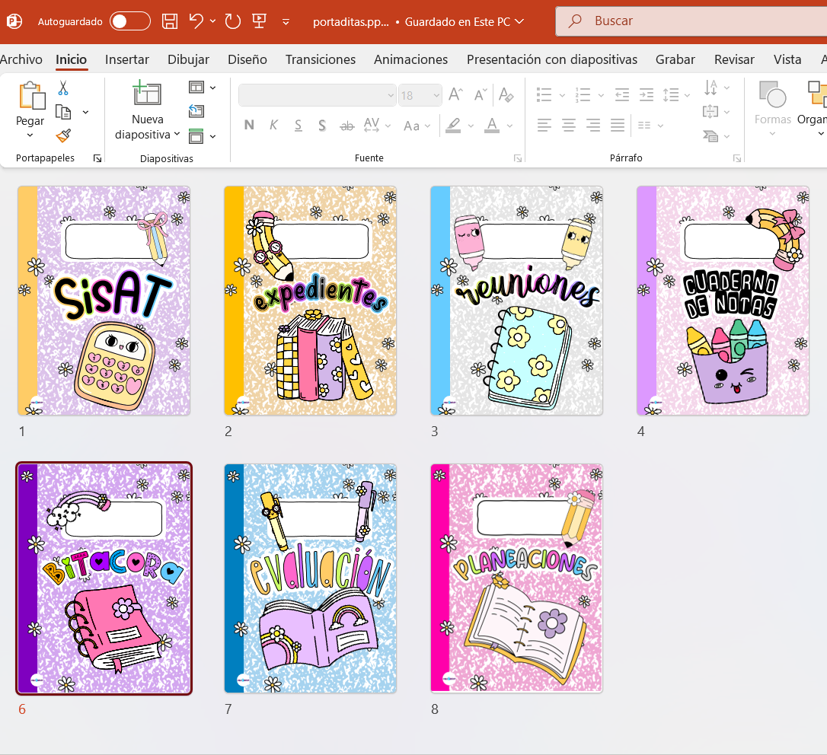
Task: Click the Save floppy disk icon
Action: (x=171, y=21)
